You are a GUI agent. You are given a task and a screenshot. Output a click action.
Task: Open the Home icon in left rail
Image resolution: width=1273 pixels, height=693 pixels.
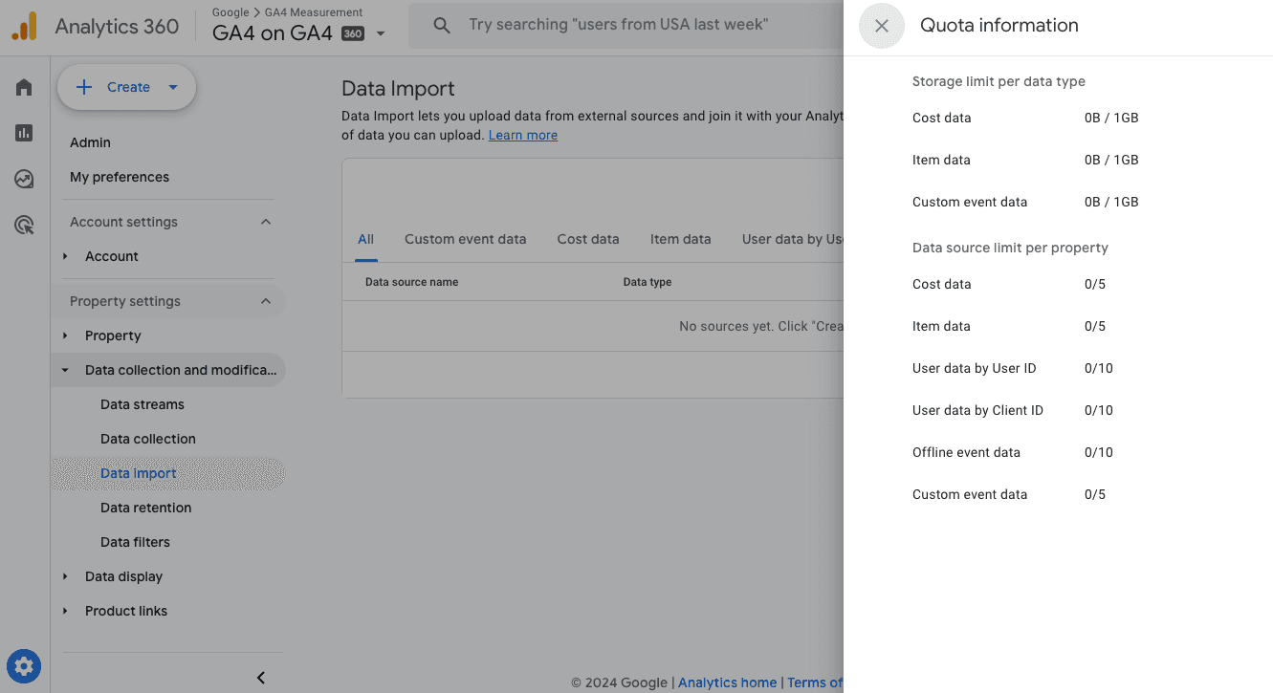[24, 88]
